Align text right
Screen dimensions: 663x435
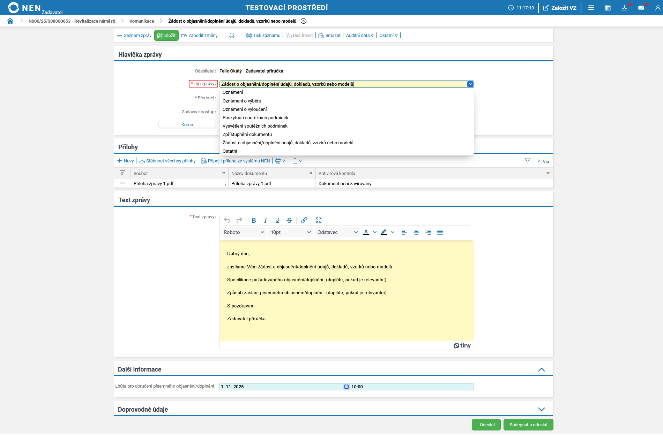(x=428, y=232)
